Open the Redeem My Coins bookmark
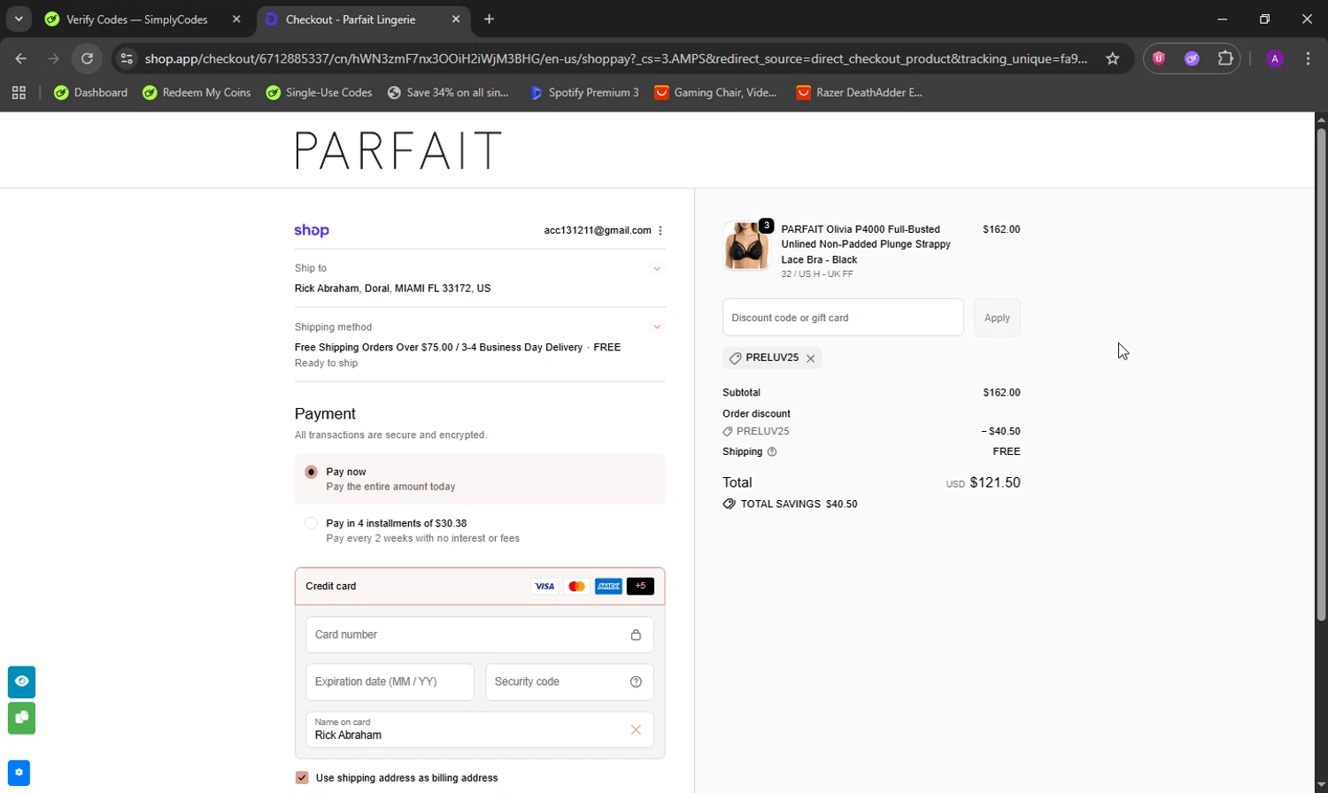 tap(197, 92)
